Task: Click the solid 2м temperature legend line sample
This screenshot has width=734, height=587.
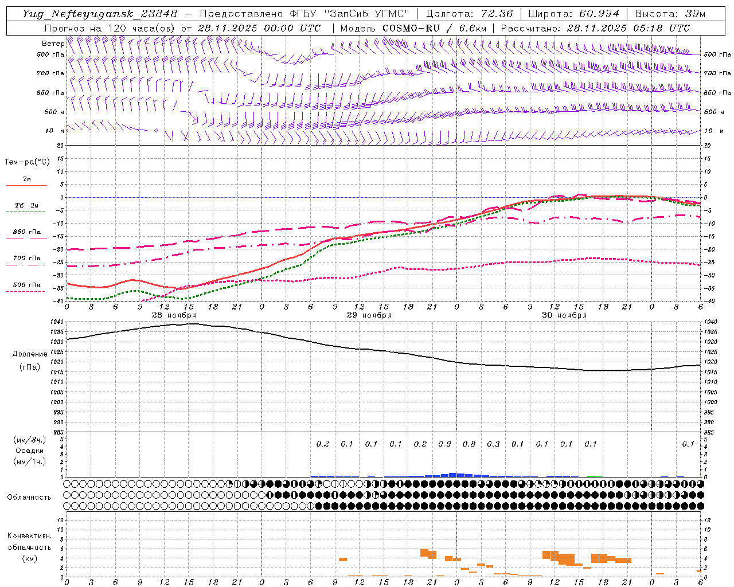Action: coord(26,185)
